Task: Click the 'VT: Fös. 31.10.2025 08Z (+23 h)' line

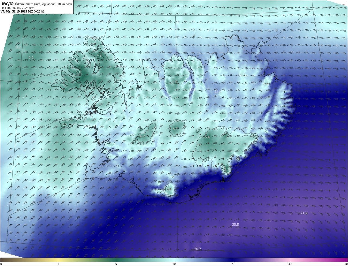Action: [x=22, y=11]
